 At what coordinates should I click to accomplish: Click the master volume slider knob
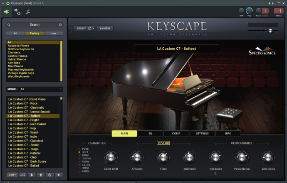point(270,31)
